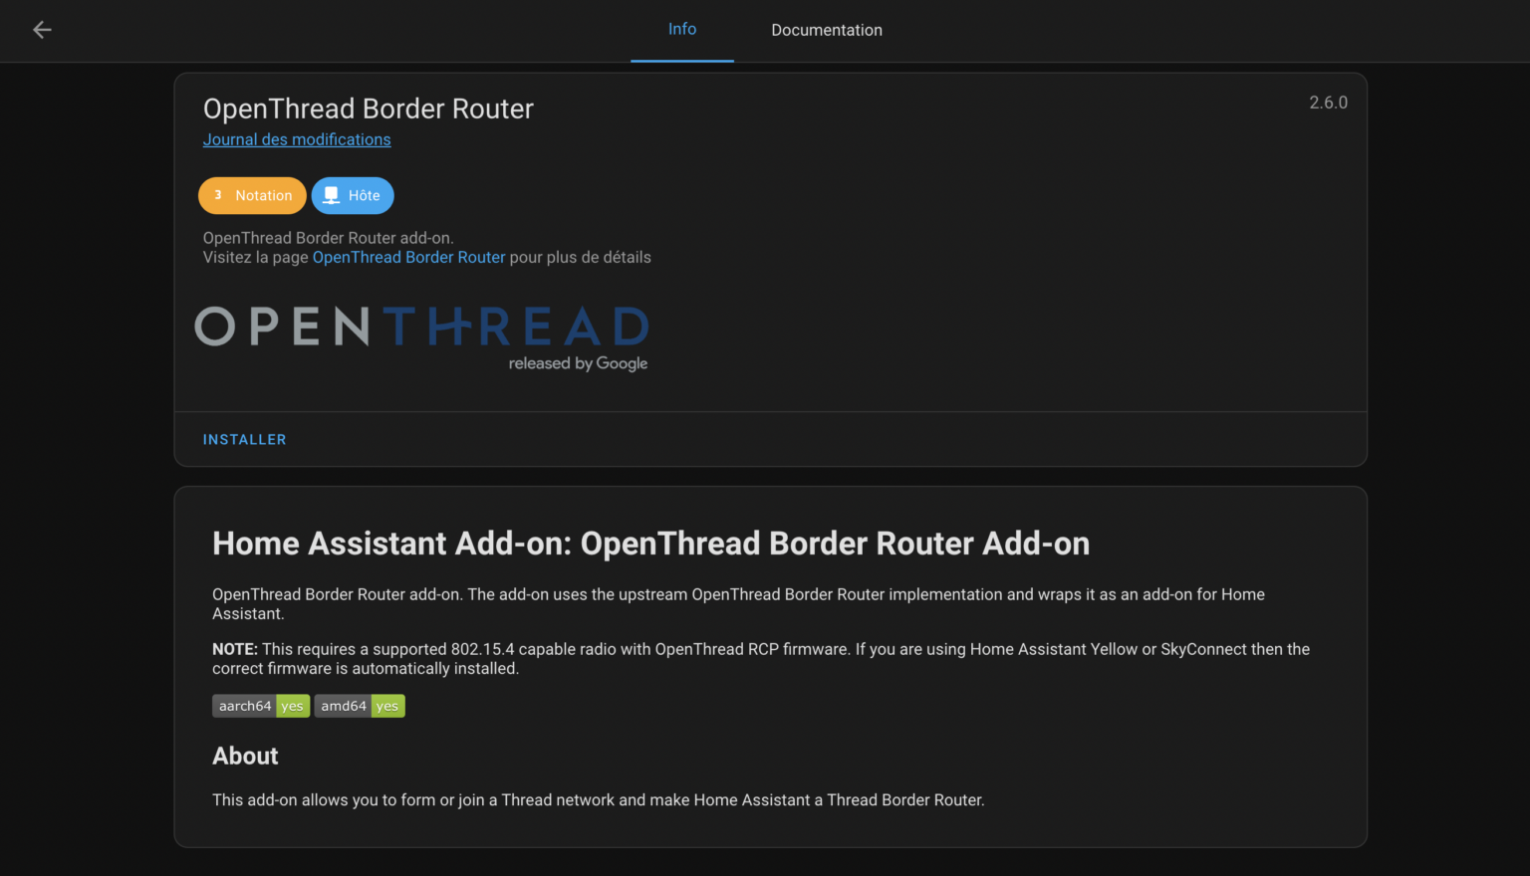1530x876 pixels.
Task: Click the Home Assistant Add-on heading
Action: tap(650, 544)
